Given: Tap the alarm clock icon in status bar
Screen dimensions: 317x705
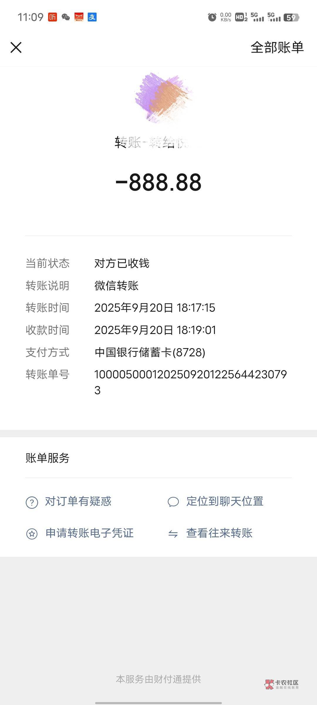Looking at the screenshot, I should (212, 17).
